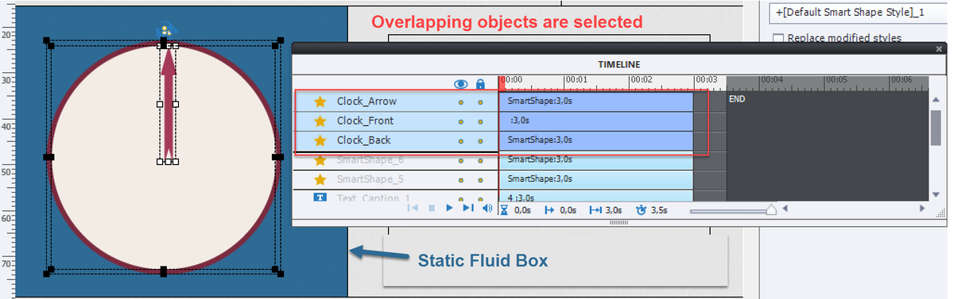Click the selected start time icon showing 0,0s
Viewport: 954px width, 299px height.
(x=549, y=210)
